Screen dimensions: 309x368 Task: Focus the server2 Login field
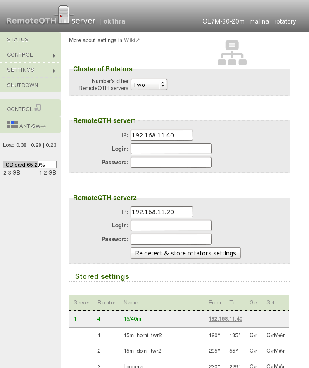point(171,226)
